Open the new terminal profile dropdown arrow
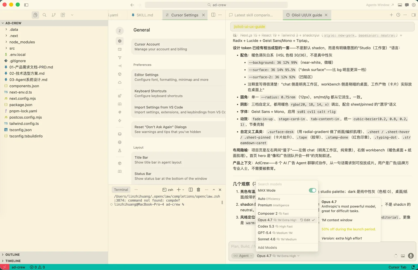Image resolution: width=418 pixels, height=270 pixels. pyautogui.click(x=183, y=190)
